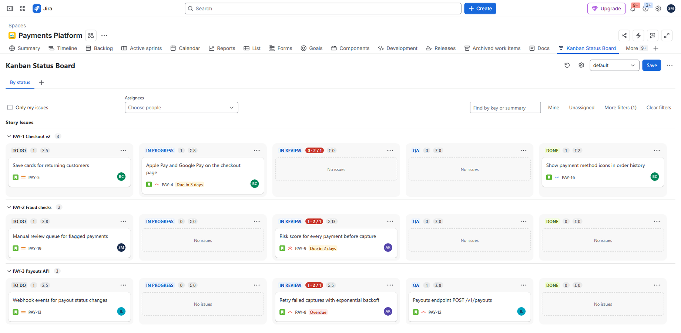Open More filters (1)

point(620,108)
